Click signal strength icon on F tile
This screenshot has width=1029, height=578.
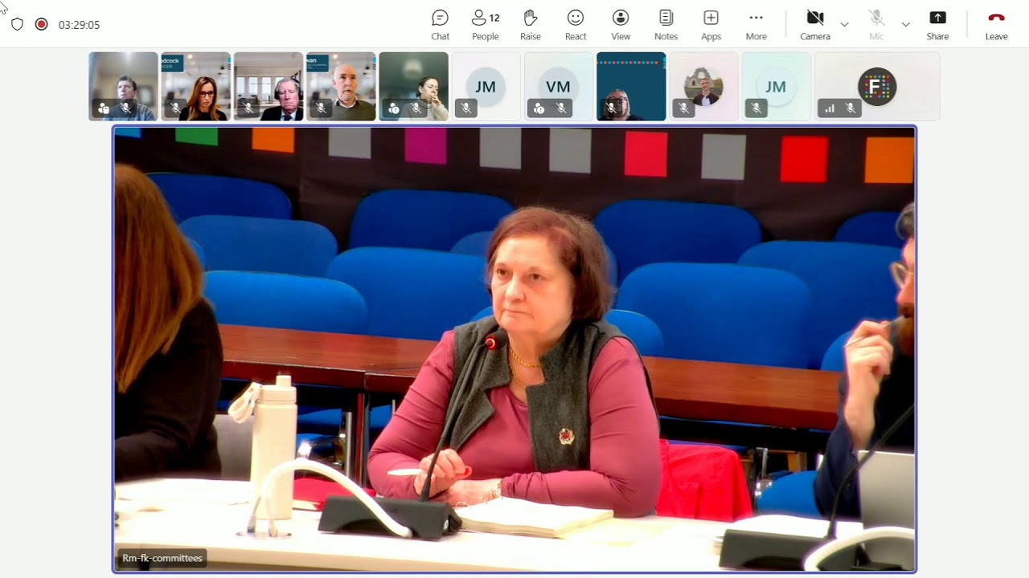(830, 108)
